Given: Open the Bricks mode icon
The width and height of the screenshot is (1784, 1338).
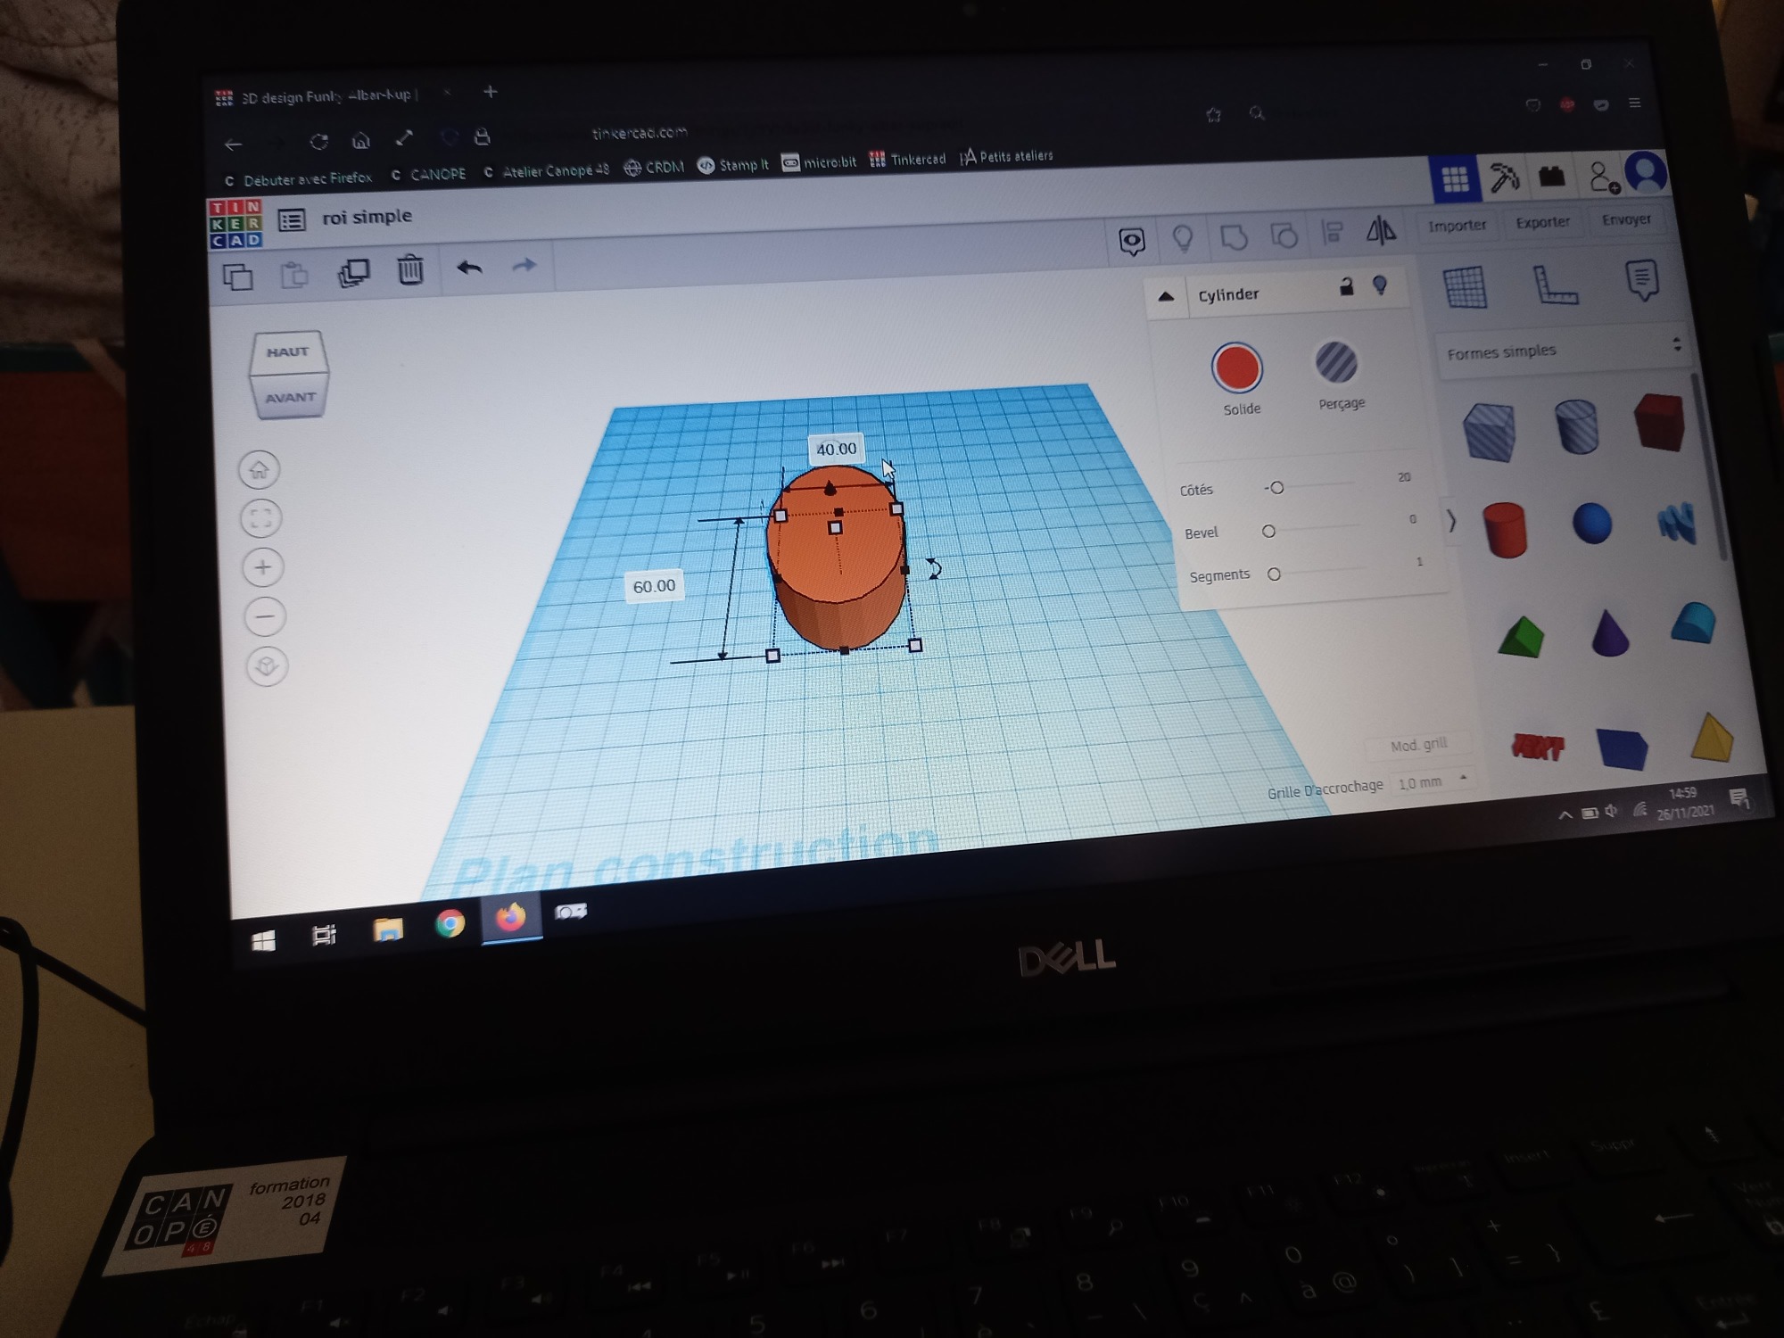Looking at the screenshot, I should [1552, 176].
